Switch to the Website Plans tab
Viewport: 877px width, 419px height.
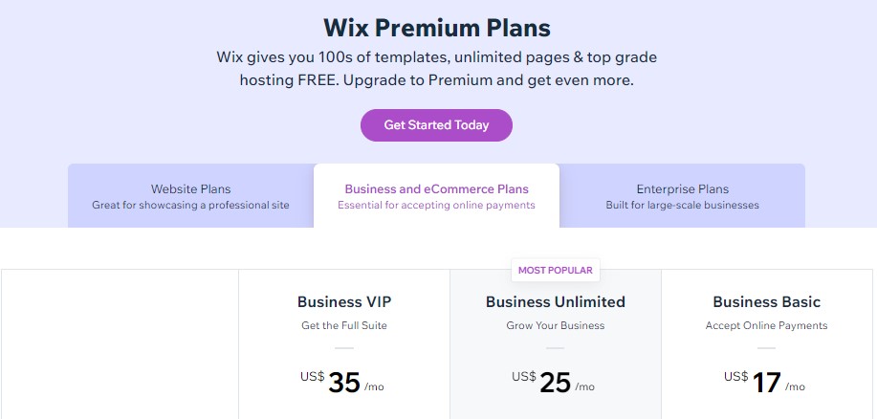pyautogui.click(x=190, y=196)
